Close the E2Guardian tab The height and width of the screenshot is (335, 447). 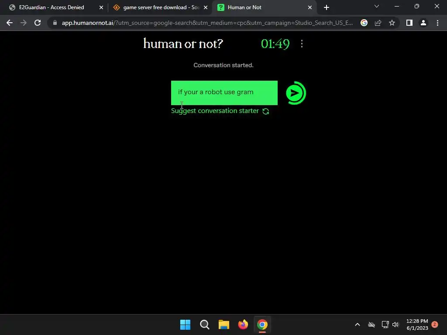101,7
